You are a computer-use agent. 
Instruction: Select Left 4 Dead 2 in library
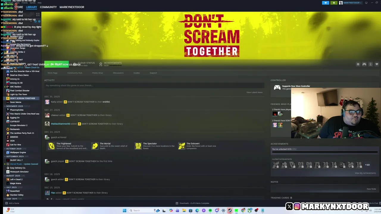pos(16,180)
